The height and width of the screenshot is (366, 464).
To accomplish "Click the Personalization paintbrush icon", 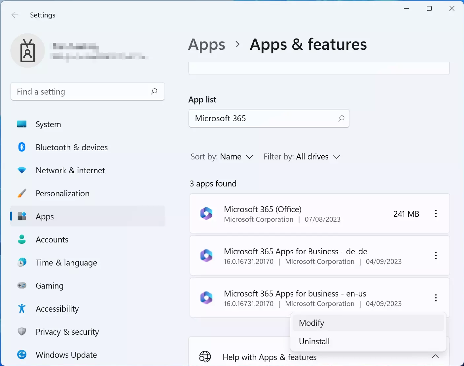I will (22, 193).
